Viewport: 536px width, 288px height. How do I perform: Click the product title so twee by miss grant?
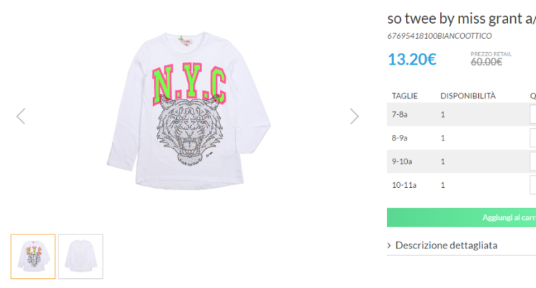pos(461,19)
